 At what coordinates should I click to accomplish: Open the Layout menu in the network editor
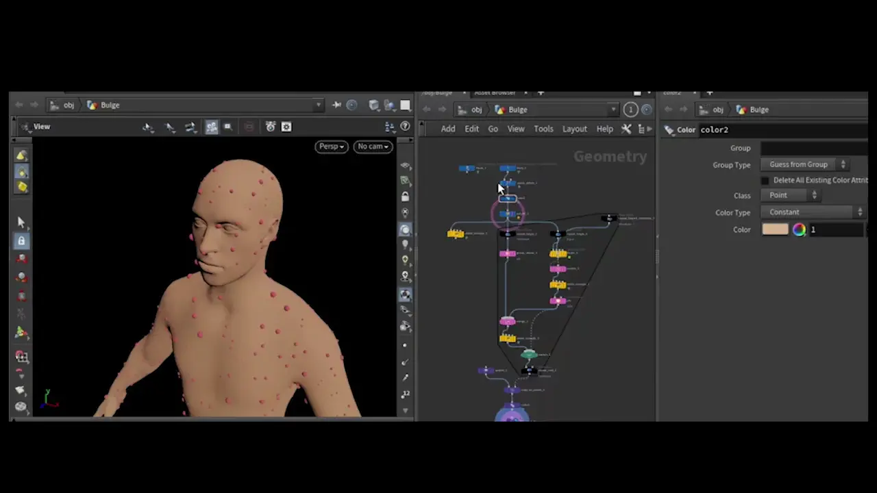574,129
